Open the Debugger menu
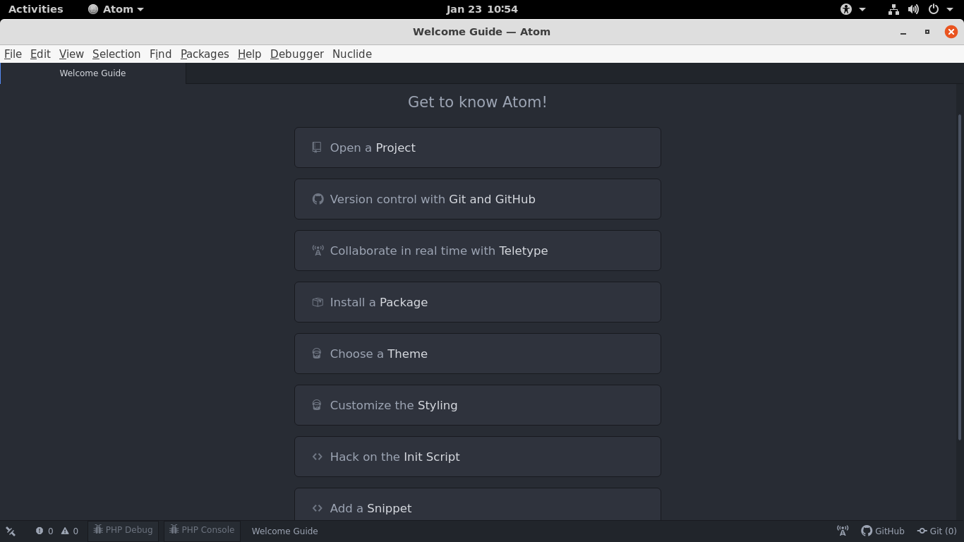 (x=296, y=54)
